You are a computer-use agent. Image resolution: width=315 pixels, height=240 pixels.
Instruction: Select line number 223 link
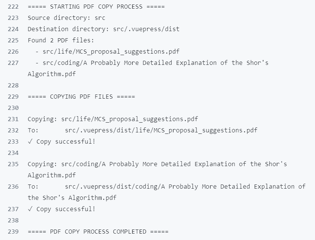(x=13, y=18)
